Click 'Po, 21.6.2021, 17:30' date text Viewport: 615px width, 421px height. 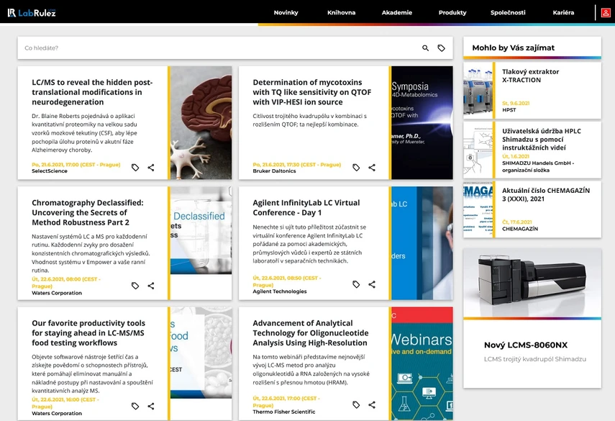tap(297, 165)
